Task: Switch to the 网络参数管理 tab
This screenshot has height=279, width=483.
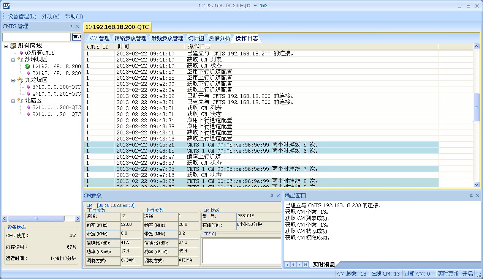Action: tap(130, 38)
